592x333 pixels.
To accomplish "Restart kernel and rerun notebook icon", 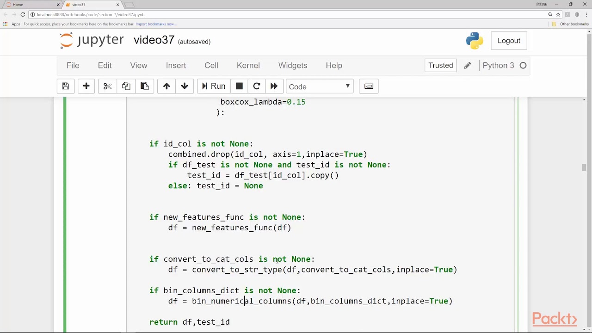I will coord(274,86).
